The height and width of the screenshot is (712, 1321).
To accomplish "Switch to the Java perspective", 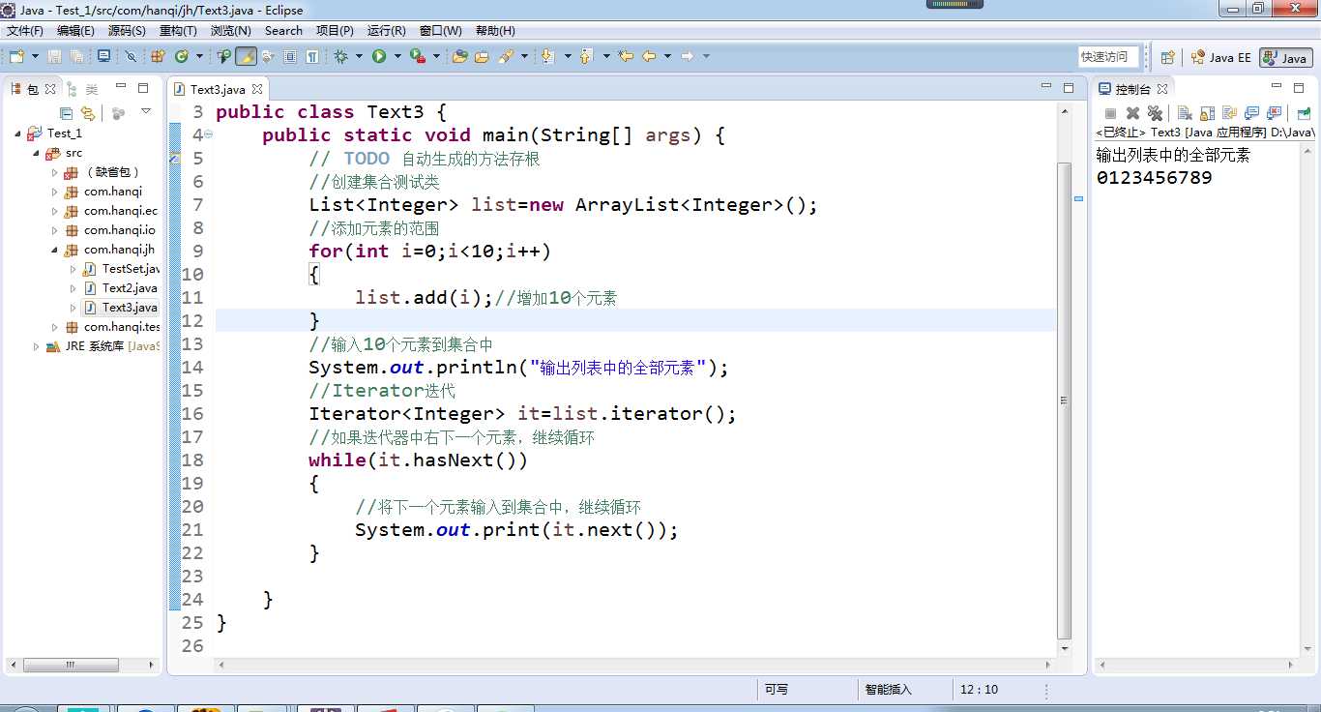I will (x=1286, y=58).
